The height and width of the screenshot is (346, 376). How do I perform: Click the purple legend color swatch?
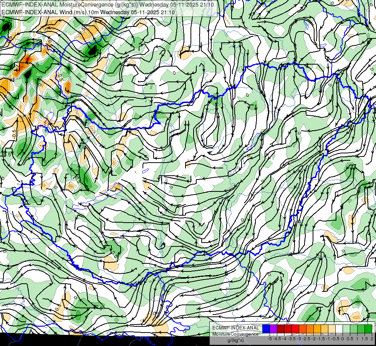point(273,329)
